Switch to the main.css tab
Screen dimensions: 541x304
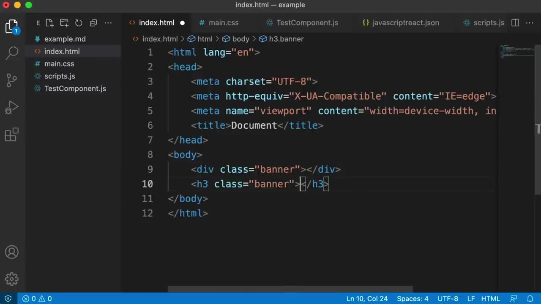coord(224,23)
